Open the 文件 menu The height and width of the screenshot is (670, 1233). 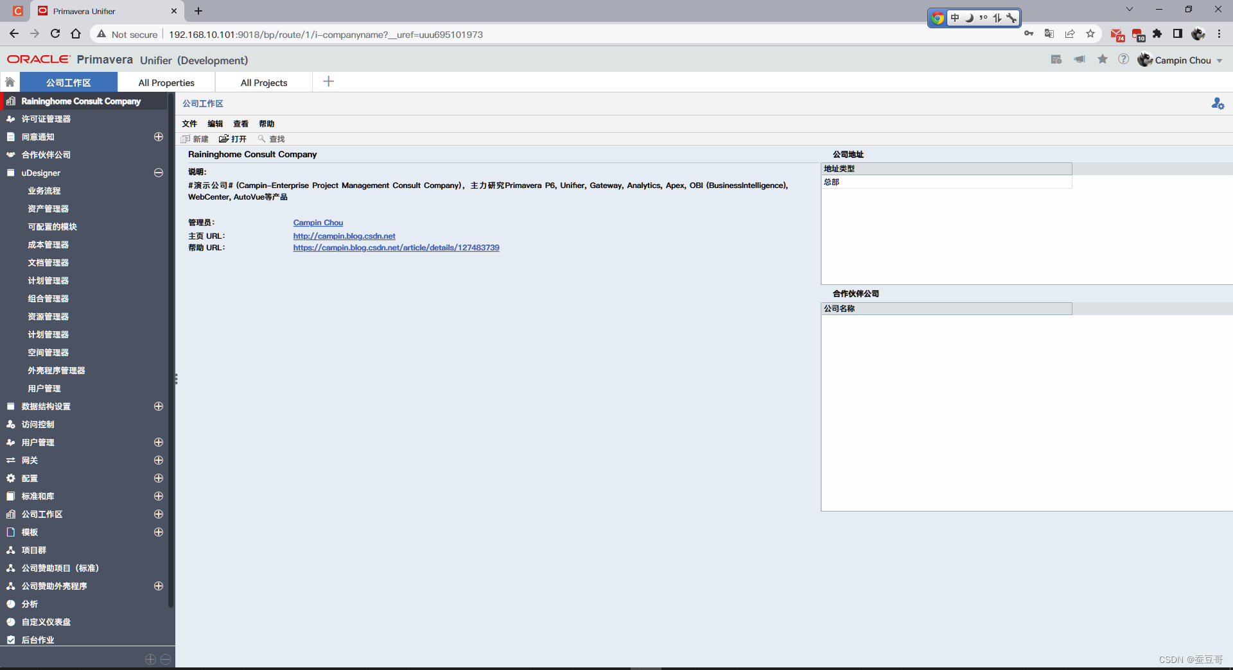[x=189, y=123]
